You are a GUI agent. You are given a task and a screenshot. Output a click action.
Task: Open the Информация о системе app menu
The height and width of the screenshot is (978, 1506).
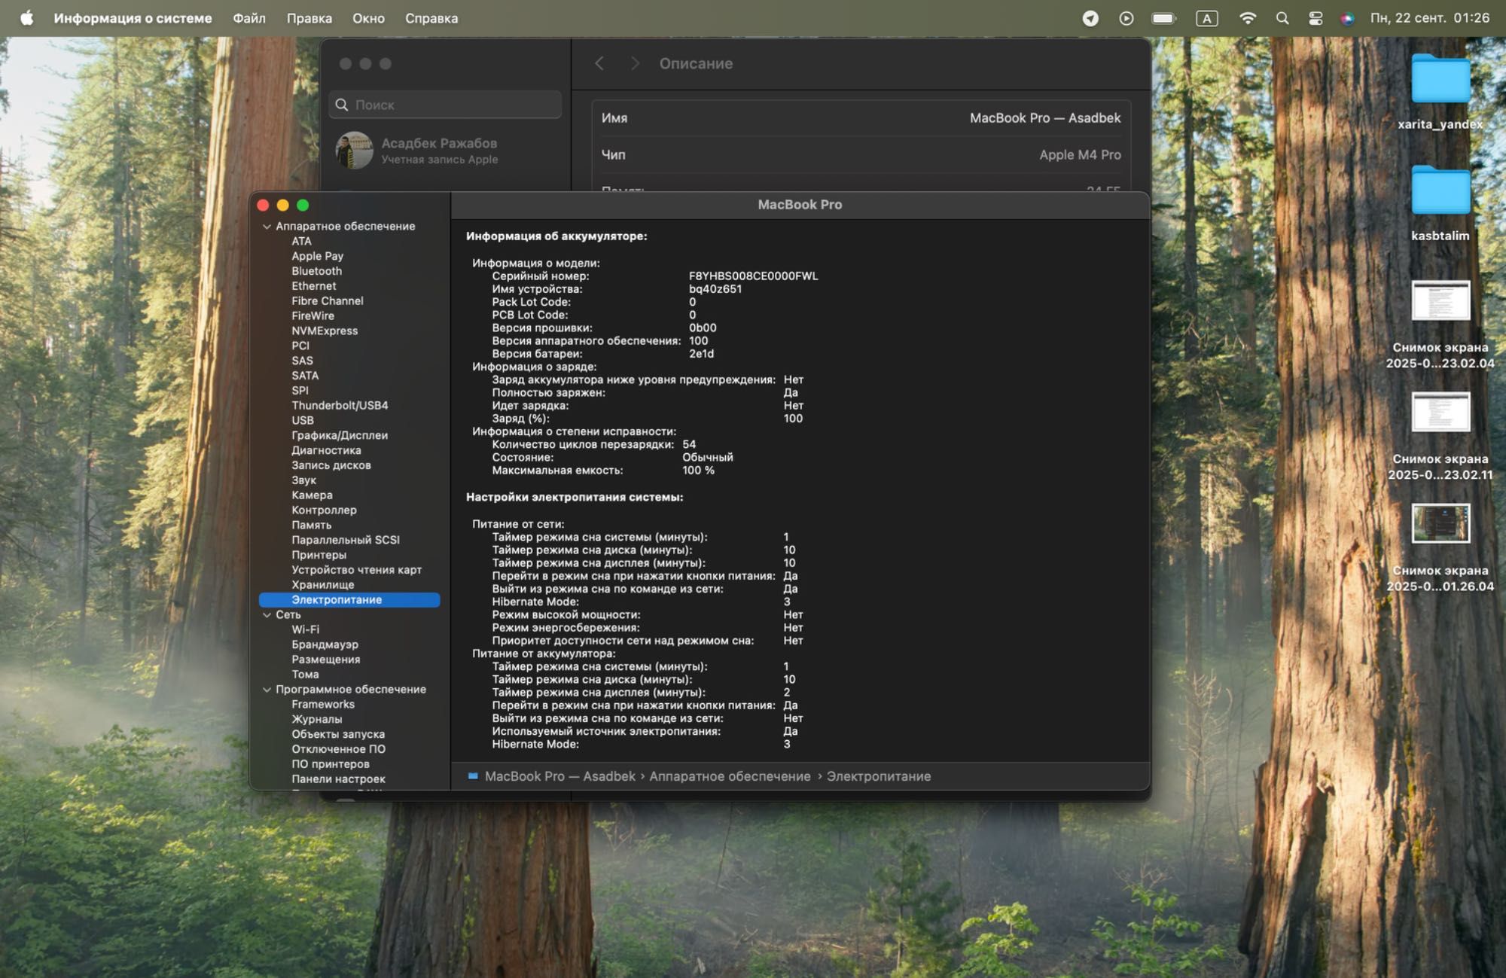[133, 18]
